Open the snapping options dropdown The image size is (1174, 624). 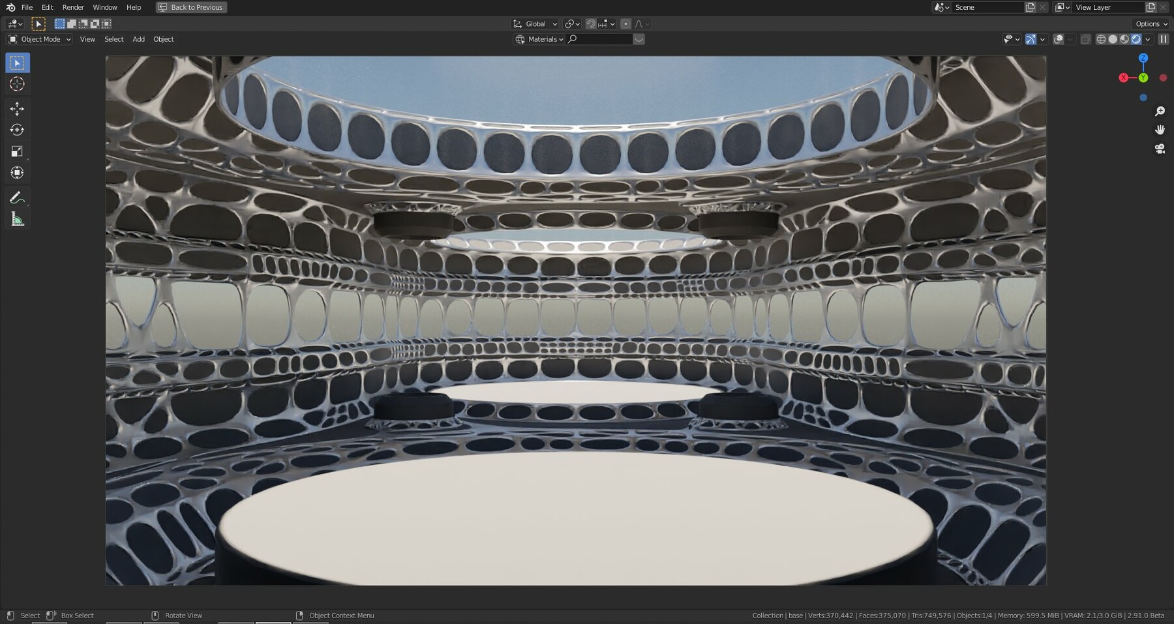[607, 24]
